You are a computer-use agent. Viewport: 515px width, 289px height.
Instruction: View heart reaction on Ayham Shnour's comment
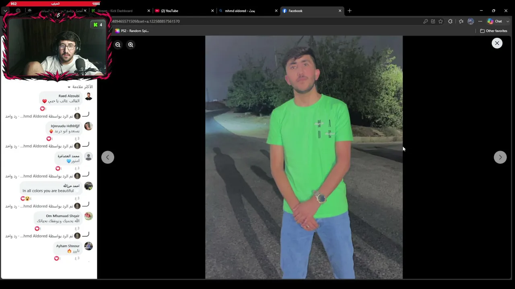(x=57, y=258)
